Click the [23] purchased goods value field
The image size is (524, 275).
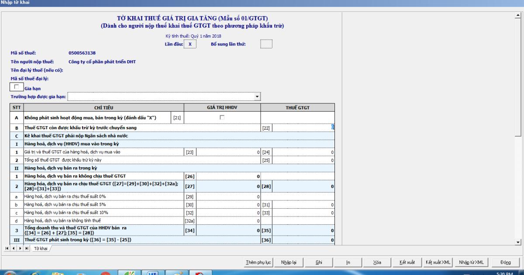229,152
